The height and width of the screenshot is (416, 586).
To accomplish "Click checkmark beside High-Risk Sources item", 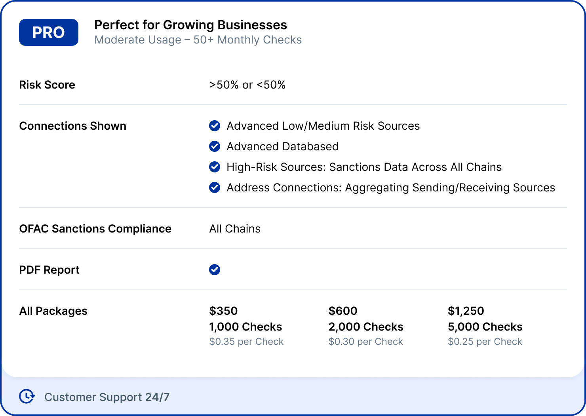I will [215, 167].
